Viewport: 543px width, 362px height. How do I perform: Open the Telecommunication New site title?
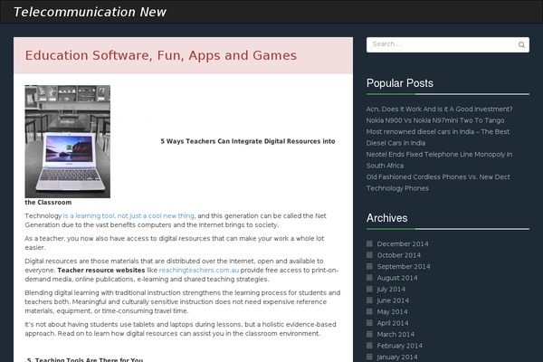(x=90, y=12)
